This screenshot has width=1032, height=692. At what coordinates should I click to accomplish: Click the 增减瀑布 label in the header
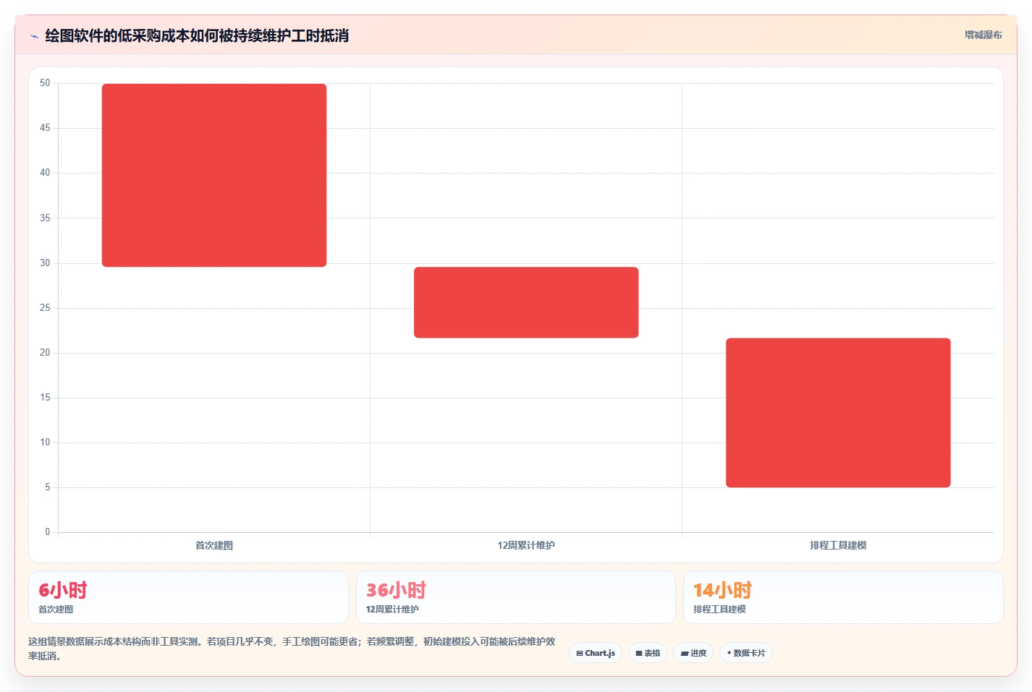[x=983, y=35]
